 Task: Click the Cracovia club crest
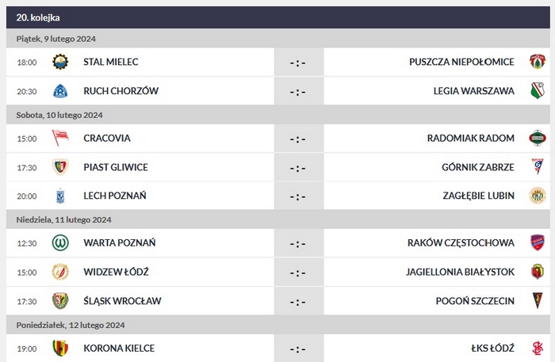coord(59,139)
